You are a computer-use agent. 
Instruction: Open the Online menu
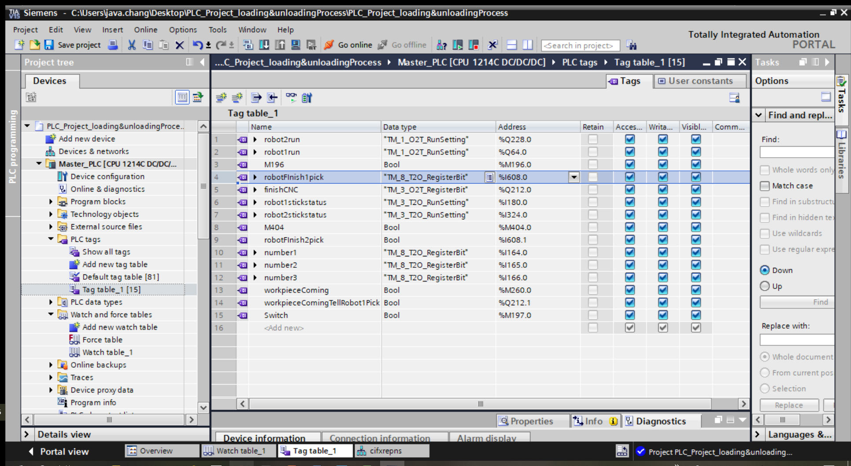(145, 30)
